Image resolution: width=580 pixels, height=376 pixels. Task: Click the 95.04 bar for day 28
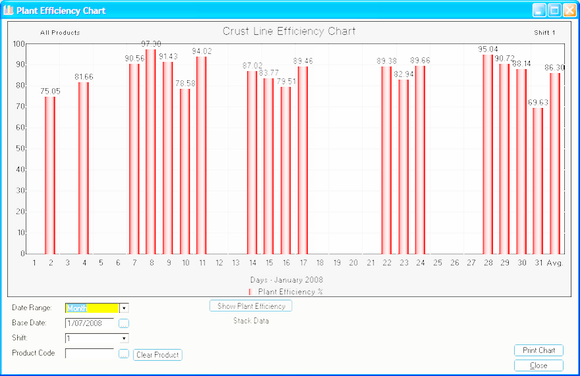pos(488,154)
